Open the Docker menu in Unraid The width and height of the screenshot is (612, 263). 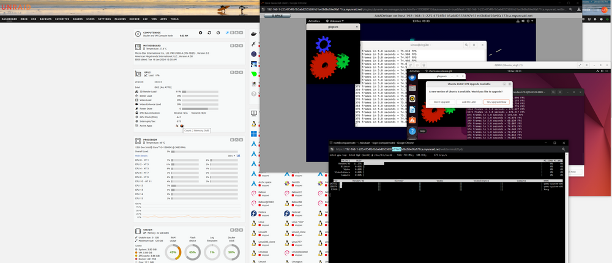(134, 19)
